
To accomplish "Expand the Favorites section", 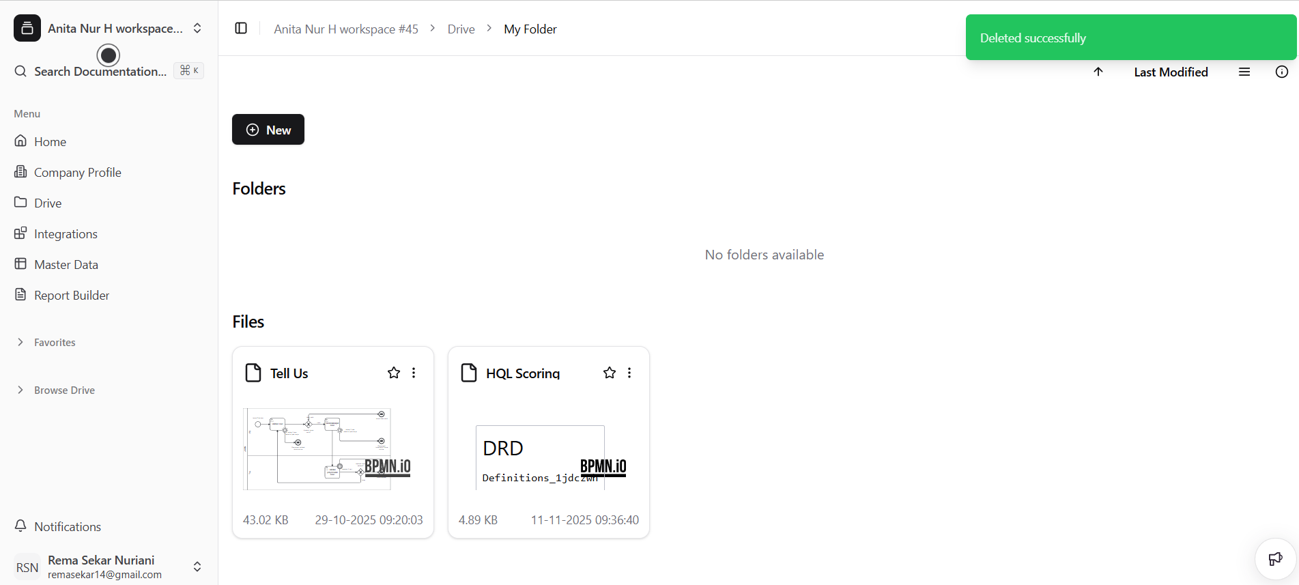I will [x=20, y=342].
